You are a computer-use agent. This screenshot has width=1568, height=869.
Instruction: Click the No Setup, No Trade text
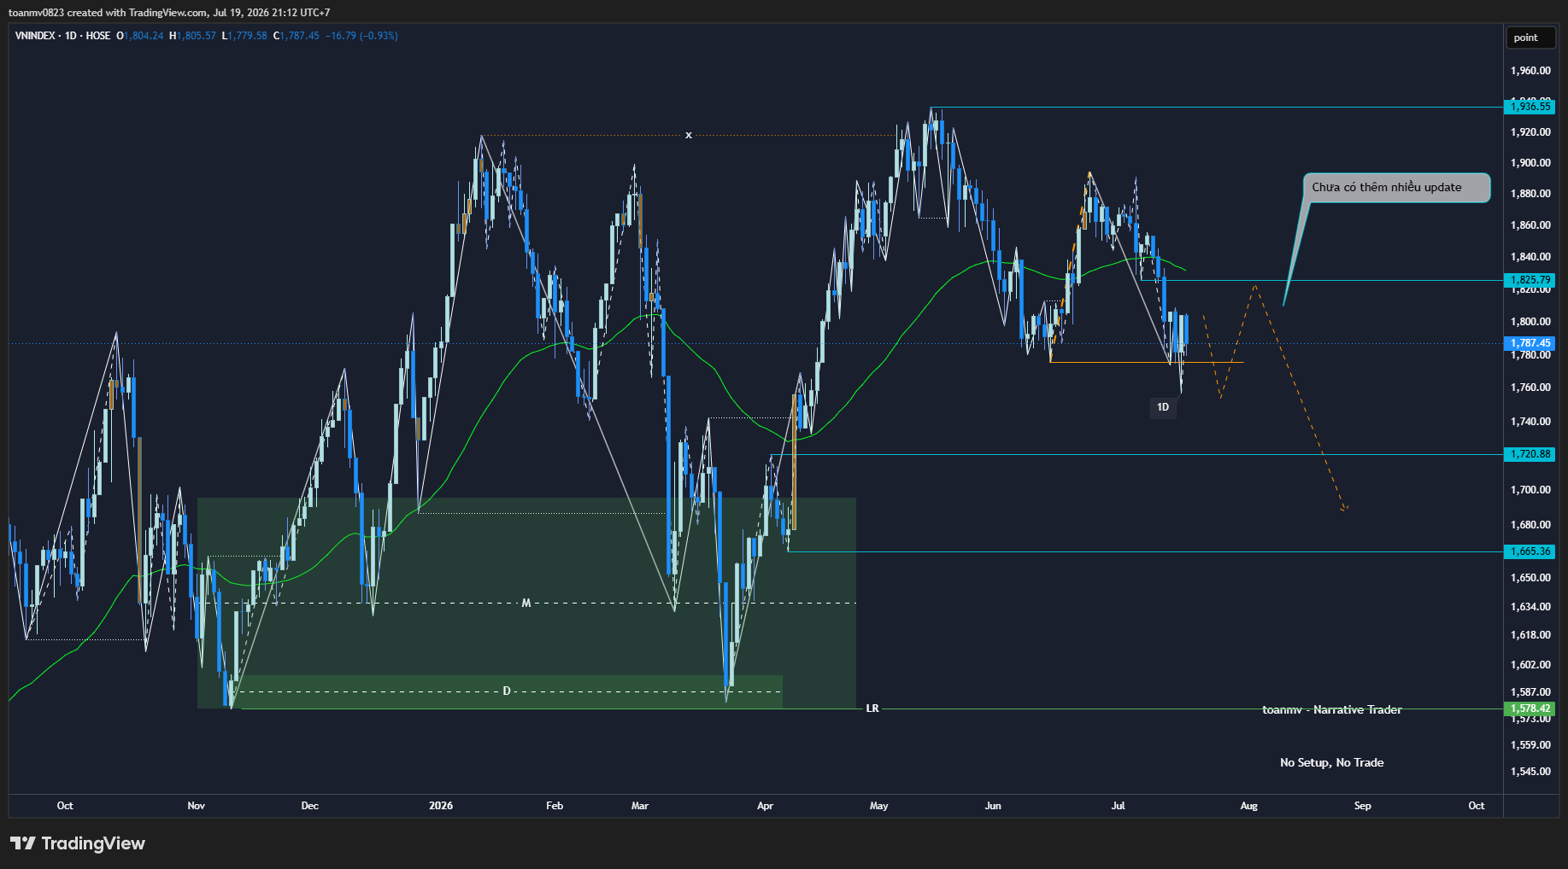coord(1332,762)
